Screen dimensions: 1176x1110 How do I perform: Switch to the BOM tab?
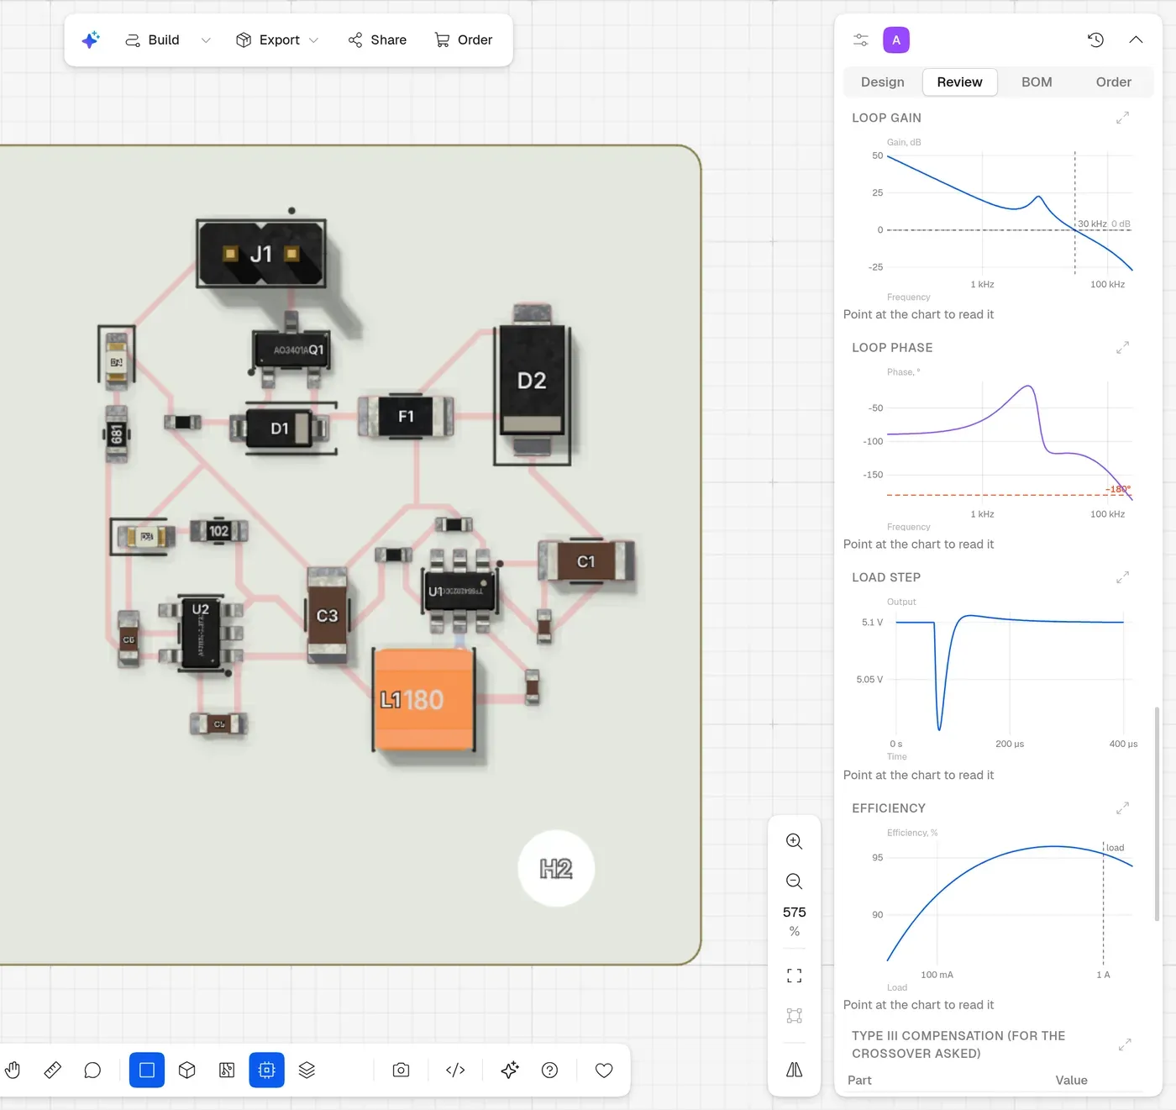(x=1037, y=82)
